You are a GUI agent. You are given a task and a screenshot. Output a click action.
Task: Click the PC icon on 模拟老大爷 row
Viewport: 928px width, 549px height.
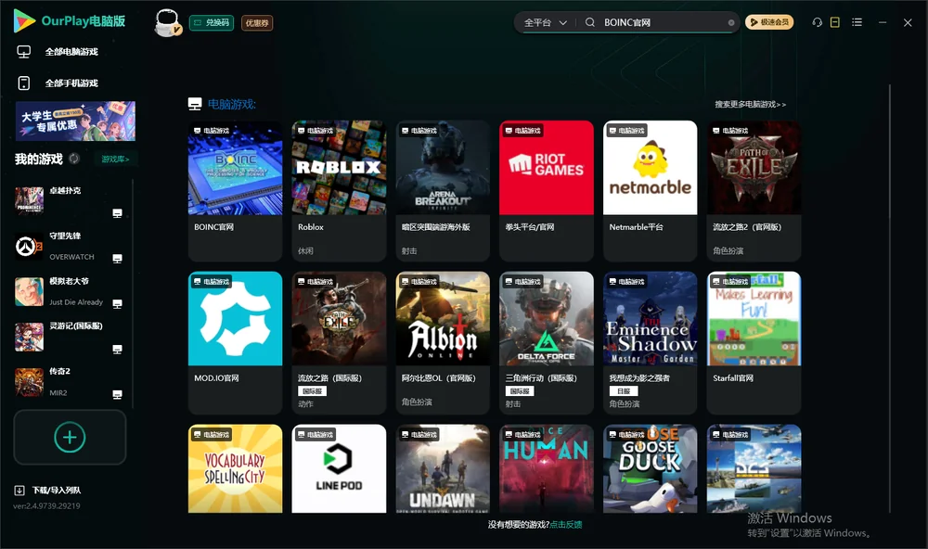(x=117, y=303)
